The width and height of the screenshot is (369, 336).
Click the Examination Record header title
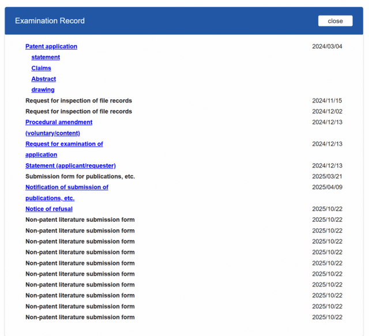pos(50,21)
